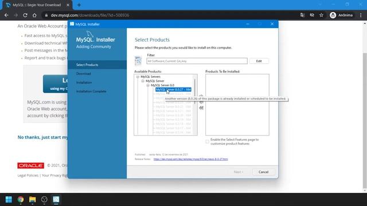
Task: Click the empty Products To Be Installed list
Action: pos(237,105)
